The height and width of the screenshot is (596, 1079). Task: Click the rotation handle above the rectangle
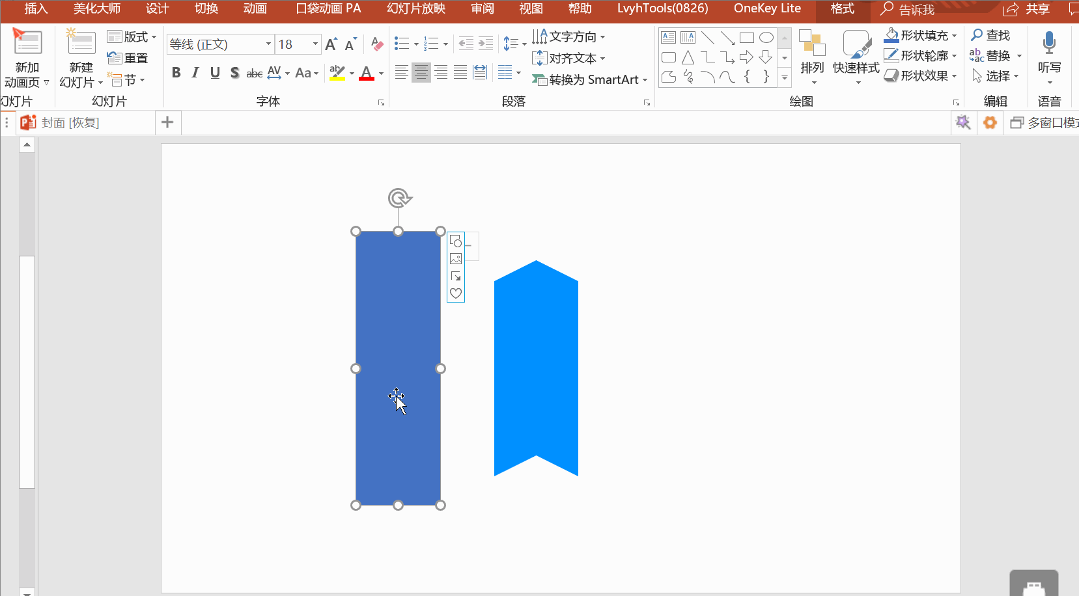pyautogui.click(x=399, y=198)
